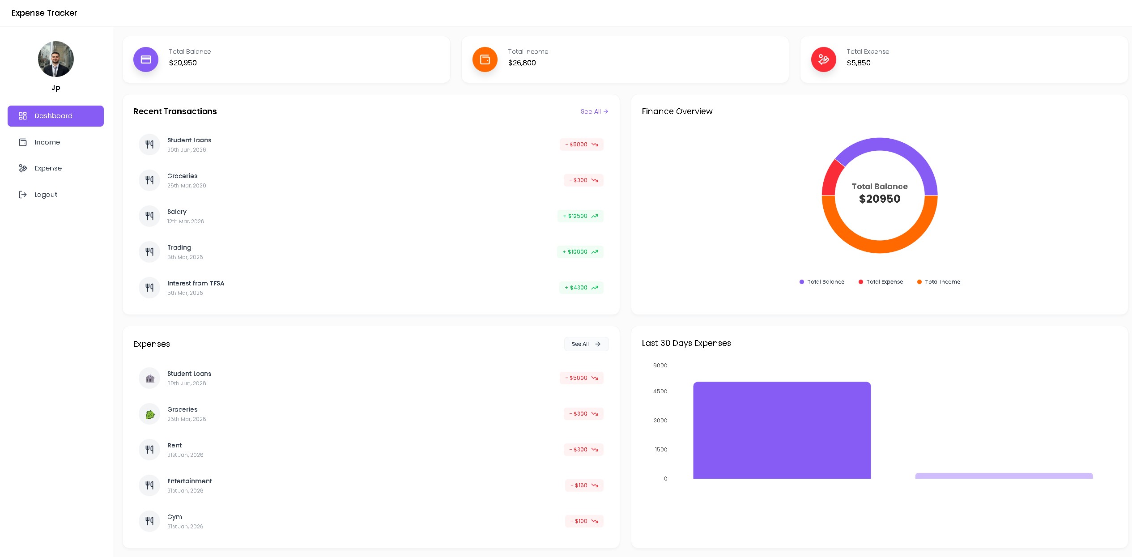Click the red Total Expense hand-coins icon

click(x=823, y=60)
